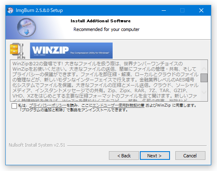Open the プライバシーポリシー link
The width and height of the screenshot is (217, 171).
pyautogui.click(x=48, y=105)
